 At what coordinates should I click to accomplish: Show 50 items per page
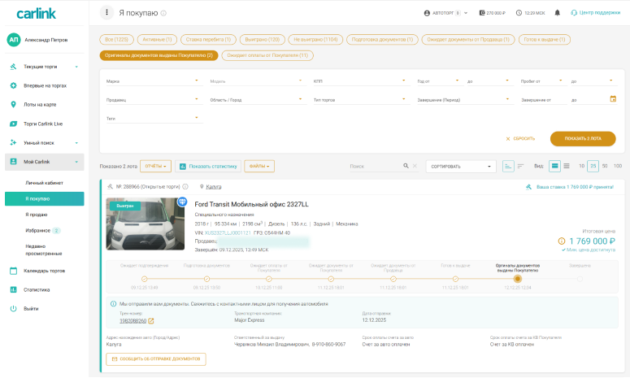[x=606, y=166]
